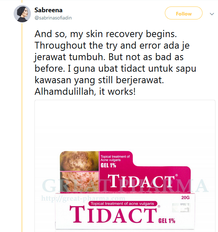
Task: Click the upper acne skin photo on packaging
Action: tap(79, 161)
